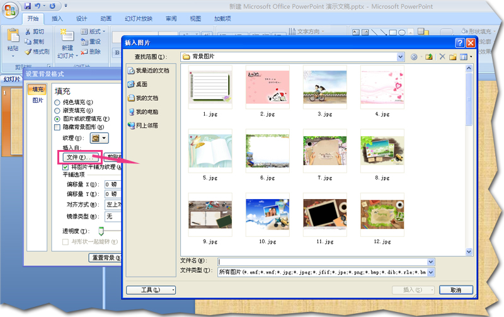
Task: Click the file name input field
Action: click(323, 262)
